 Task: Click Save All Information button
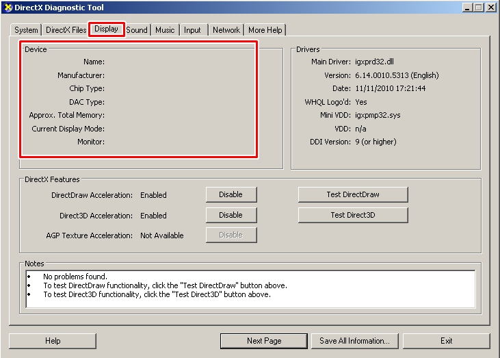[354, 341]
